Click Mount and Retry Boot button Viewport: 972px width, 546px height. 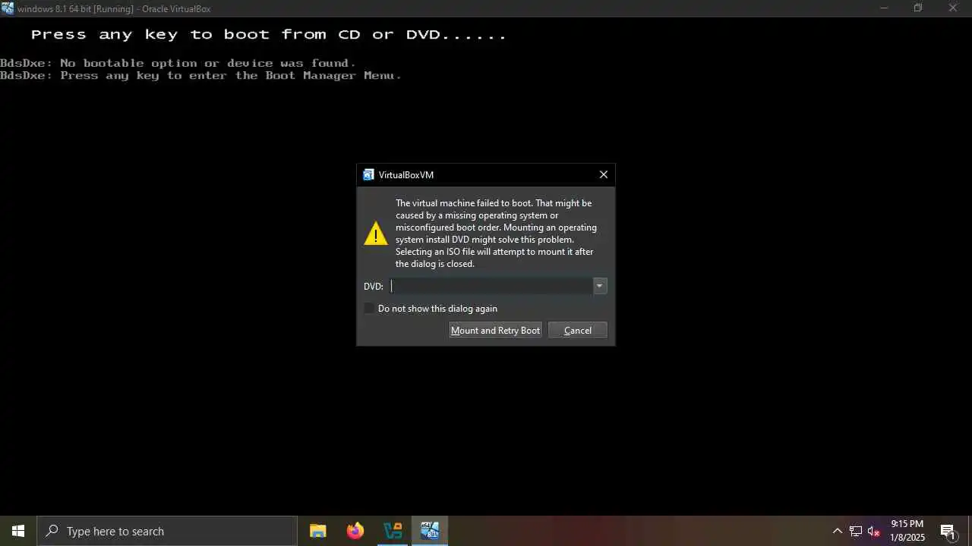495,330
